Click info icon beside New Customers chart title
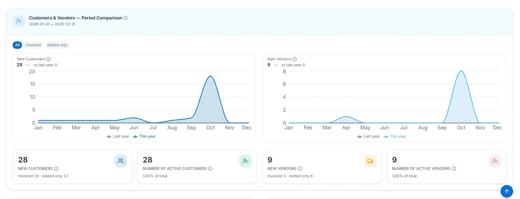This screenshot has height=199, width=520. pyautogui.click(x=48, y=59)
